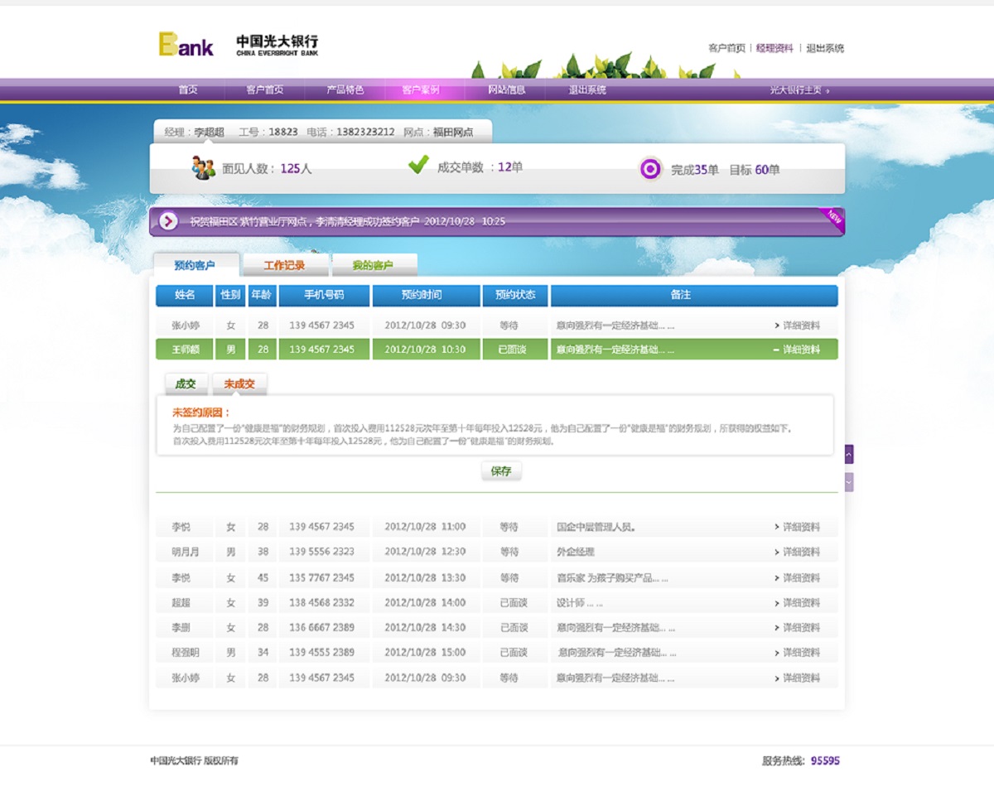Expand 详细资料 for 超超

pos(797,602)
